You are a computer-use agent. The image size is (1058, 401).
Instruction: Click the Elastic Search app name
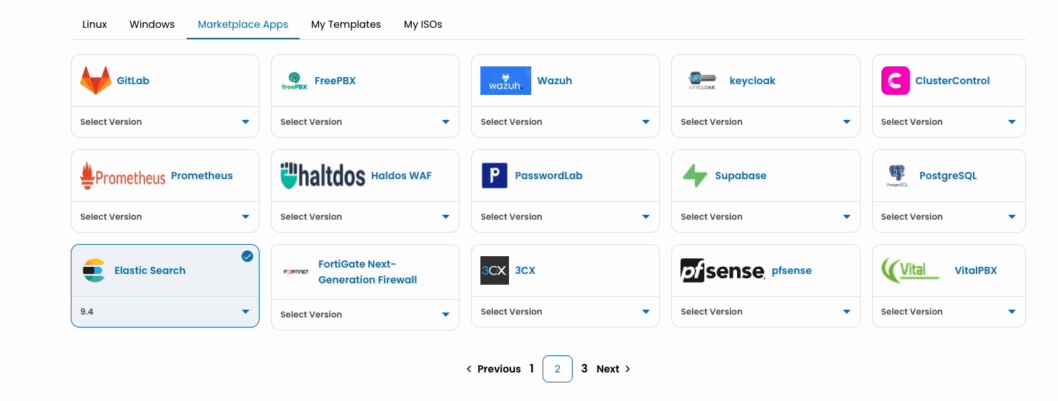tap(150, 270)
